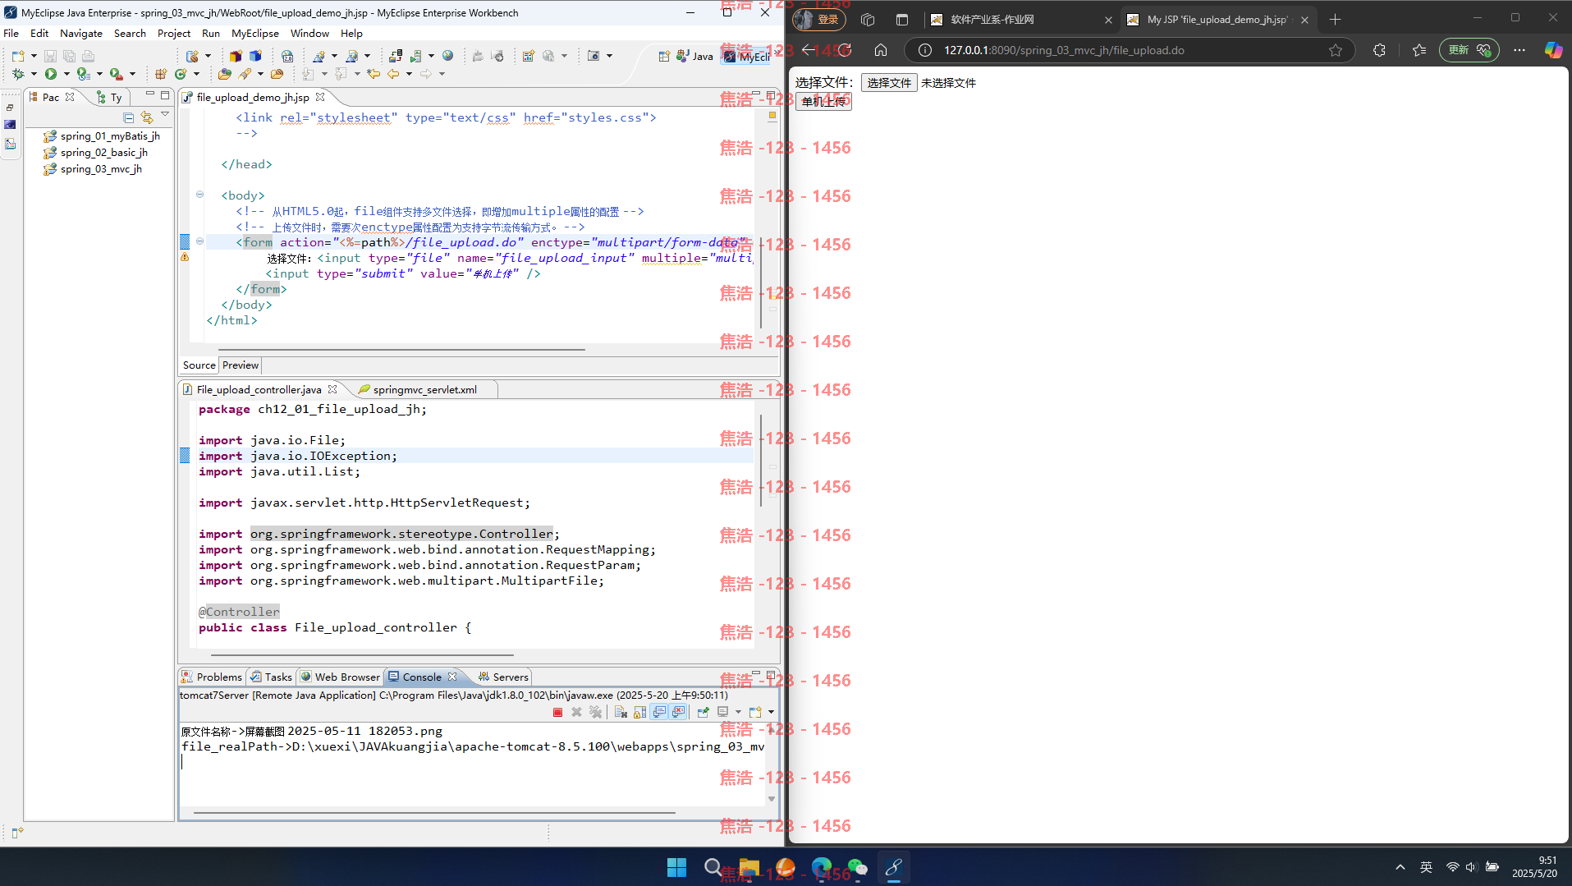The height and width of the screenshot is (886, 1572).
Task: Terminate the server with red stop icon
Action: click(x=558, y=712)
